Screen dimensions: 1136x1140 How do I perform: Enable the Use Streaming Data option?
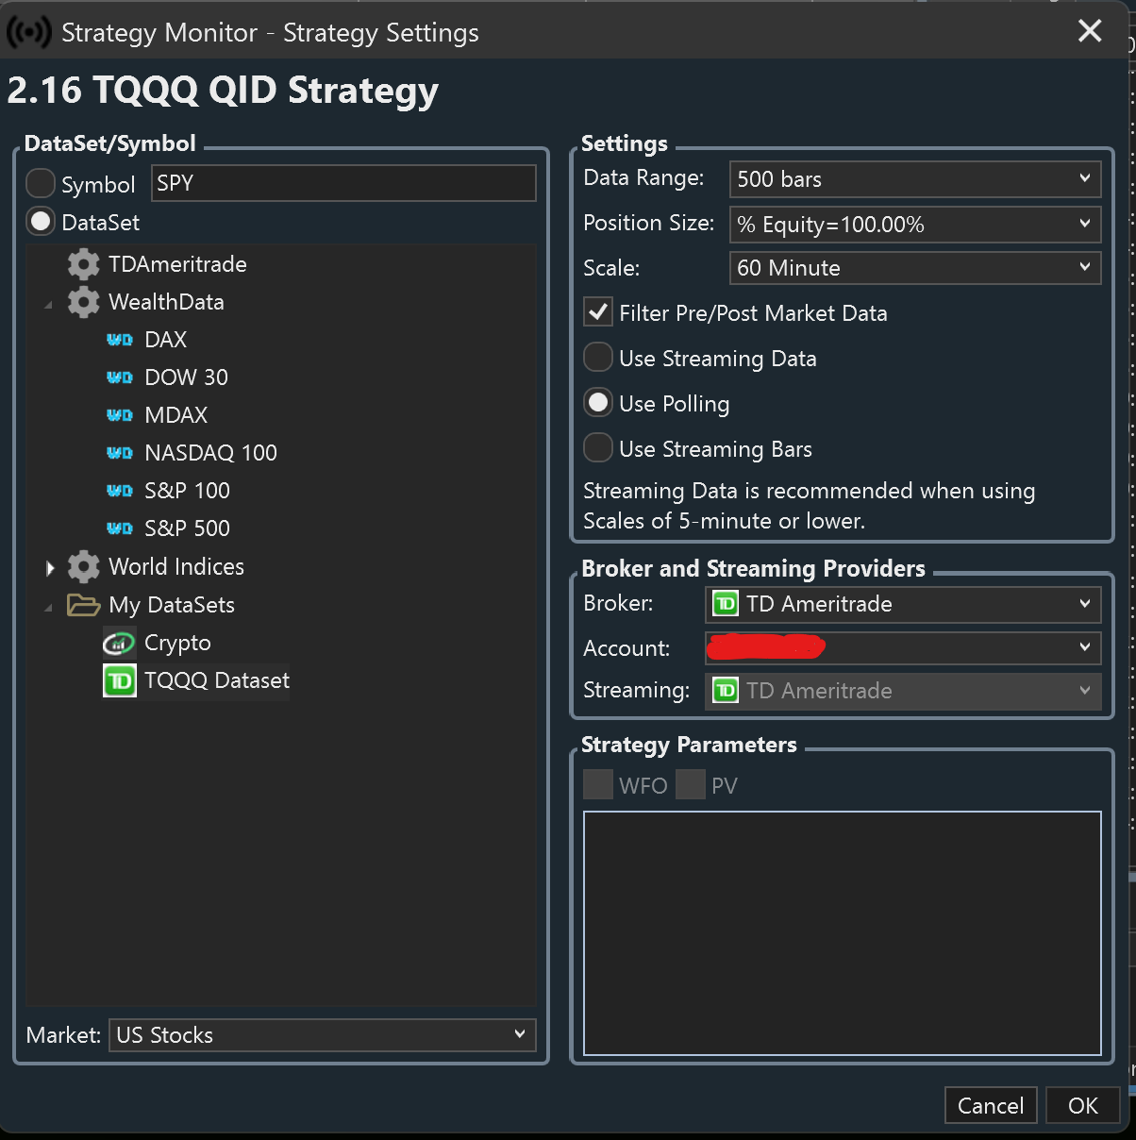(x=598, y=358)
